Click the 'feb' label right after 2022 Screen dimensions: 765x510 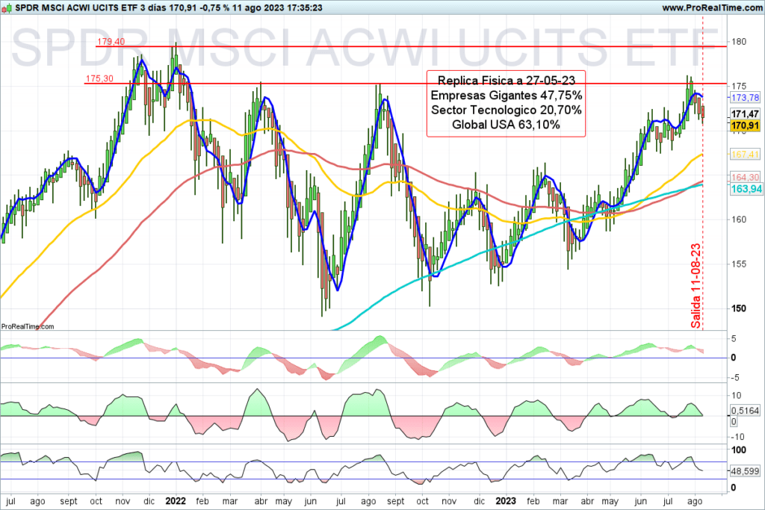pyautogui.click(x=202, y=501)
